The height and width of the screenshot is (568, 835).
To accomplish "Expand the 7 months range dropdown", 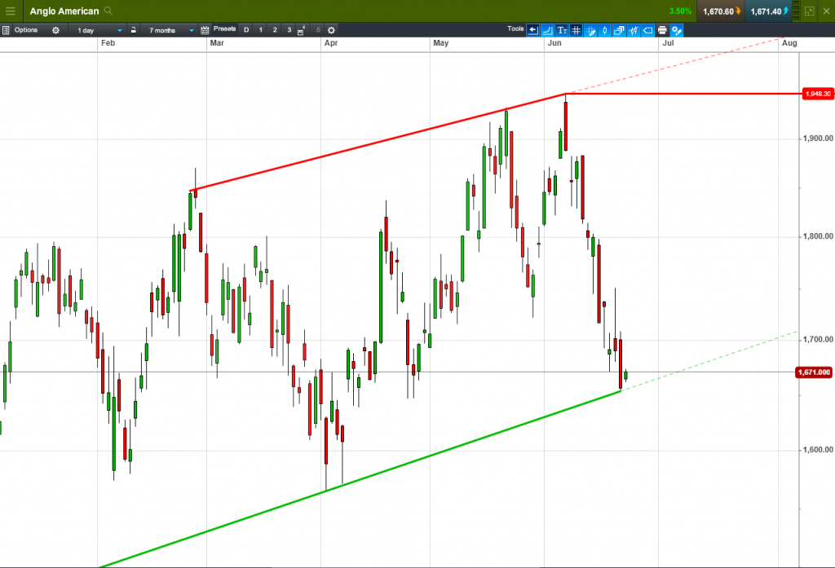I will (x=170, y=30).
